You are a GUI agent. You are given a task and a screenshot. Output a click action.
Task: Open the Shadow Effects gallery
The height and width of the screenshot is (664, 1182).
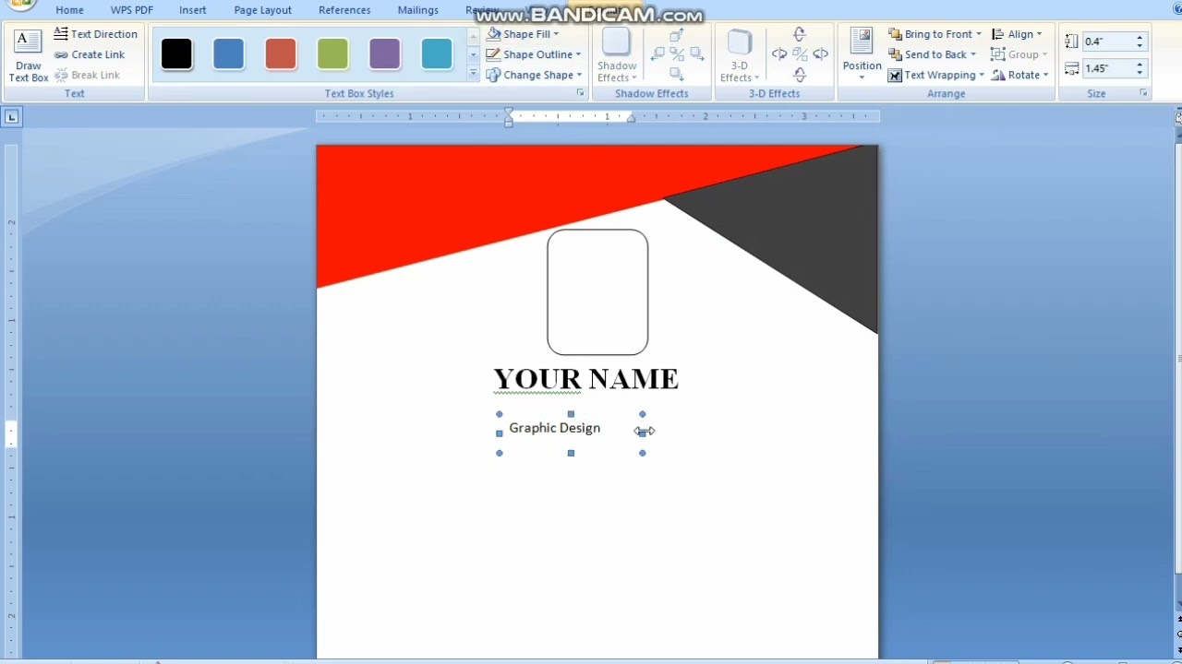617,55
